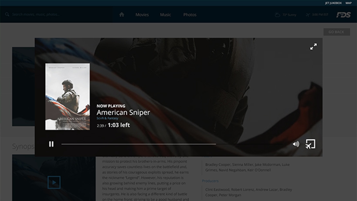
Task: Click the 3:00 PM EST time text
Action: click(x=320, y=15)
